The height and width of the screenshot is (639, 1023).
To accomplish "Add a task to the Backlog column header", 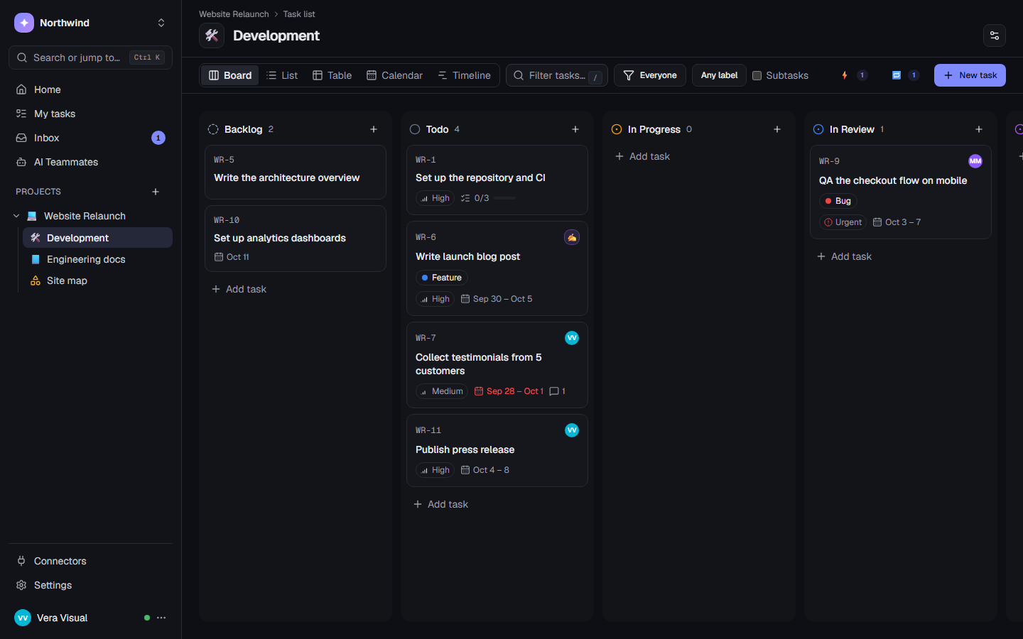I will [x=374, y=129].
